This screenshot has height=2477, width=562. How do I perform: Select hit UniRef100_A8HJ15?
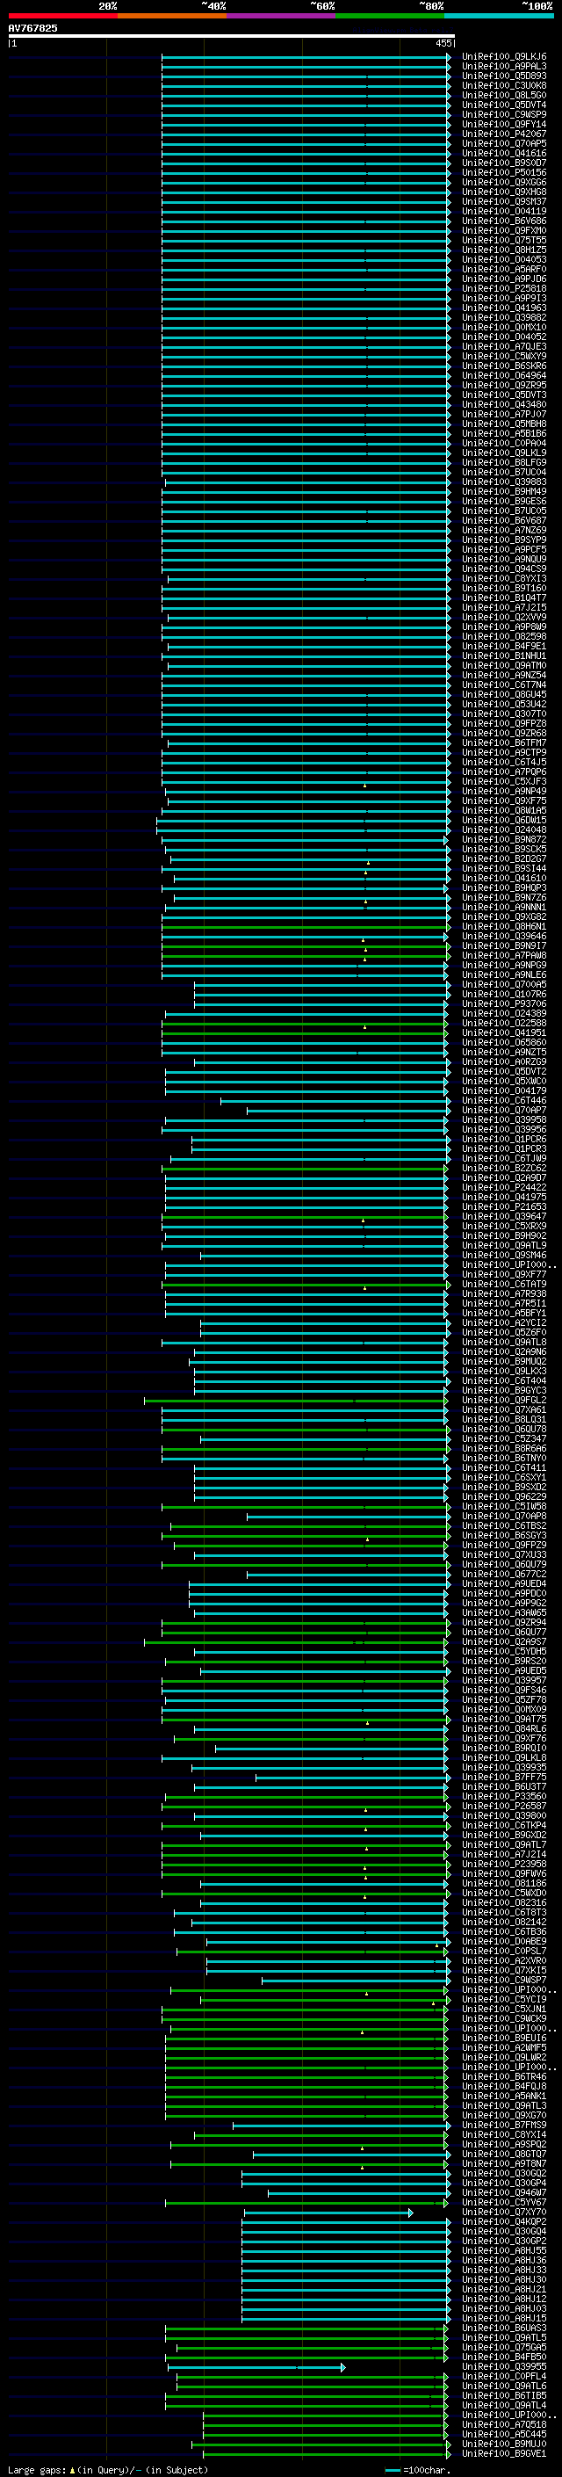point(503,2318)
